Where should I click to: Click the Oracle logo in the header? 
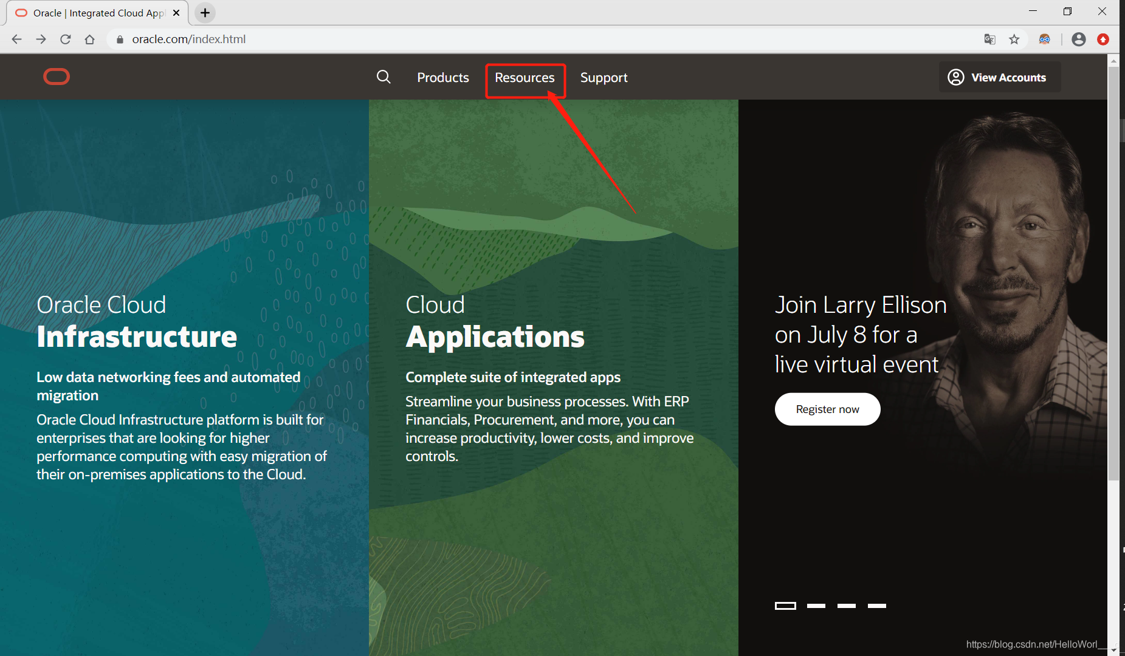click(x=57, y=77)
